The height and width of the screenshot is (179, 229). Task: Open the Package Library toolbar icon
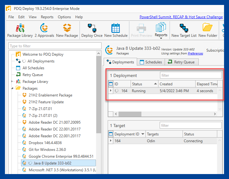[x=20, y=30]
